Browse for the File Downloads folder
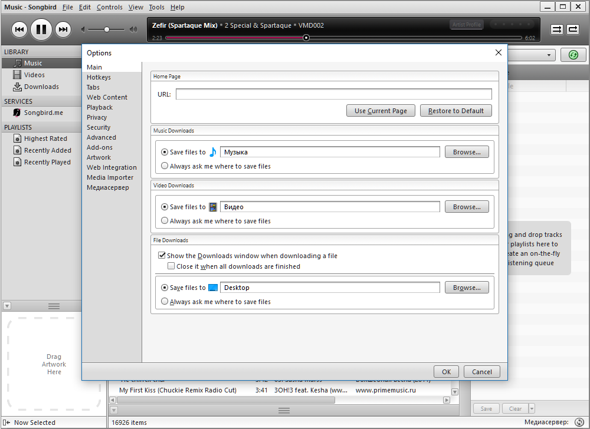590x429 pixels. [x=467, y=288]
